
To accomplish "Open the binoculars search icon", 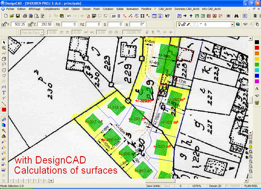I will (237, 16).
